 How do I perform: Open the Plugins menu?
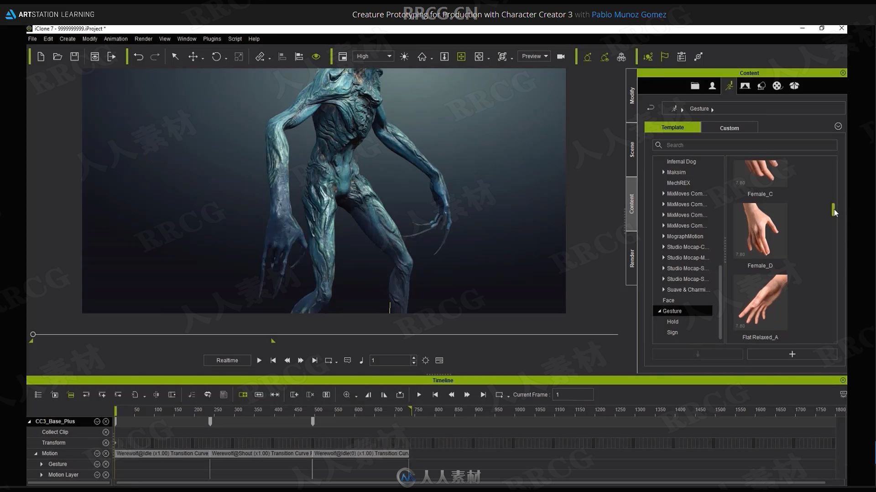[212, 39]
